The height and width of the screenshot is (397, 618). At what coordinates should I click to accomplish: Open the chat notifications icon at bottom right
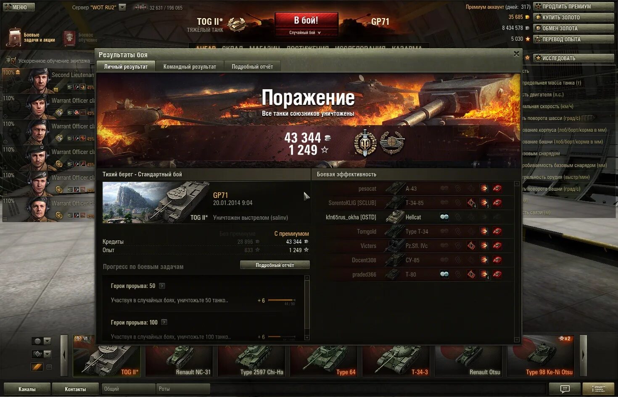pyautogui.click(x=565, y=389)
